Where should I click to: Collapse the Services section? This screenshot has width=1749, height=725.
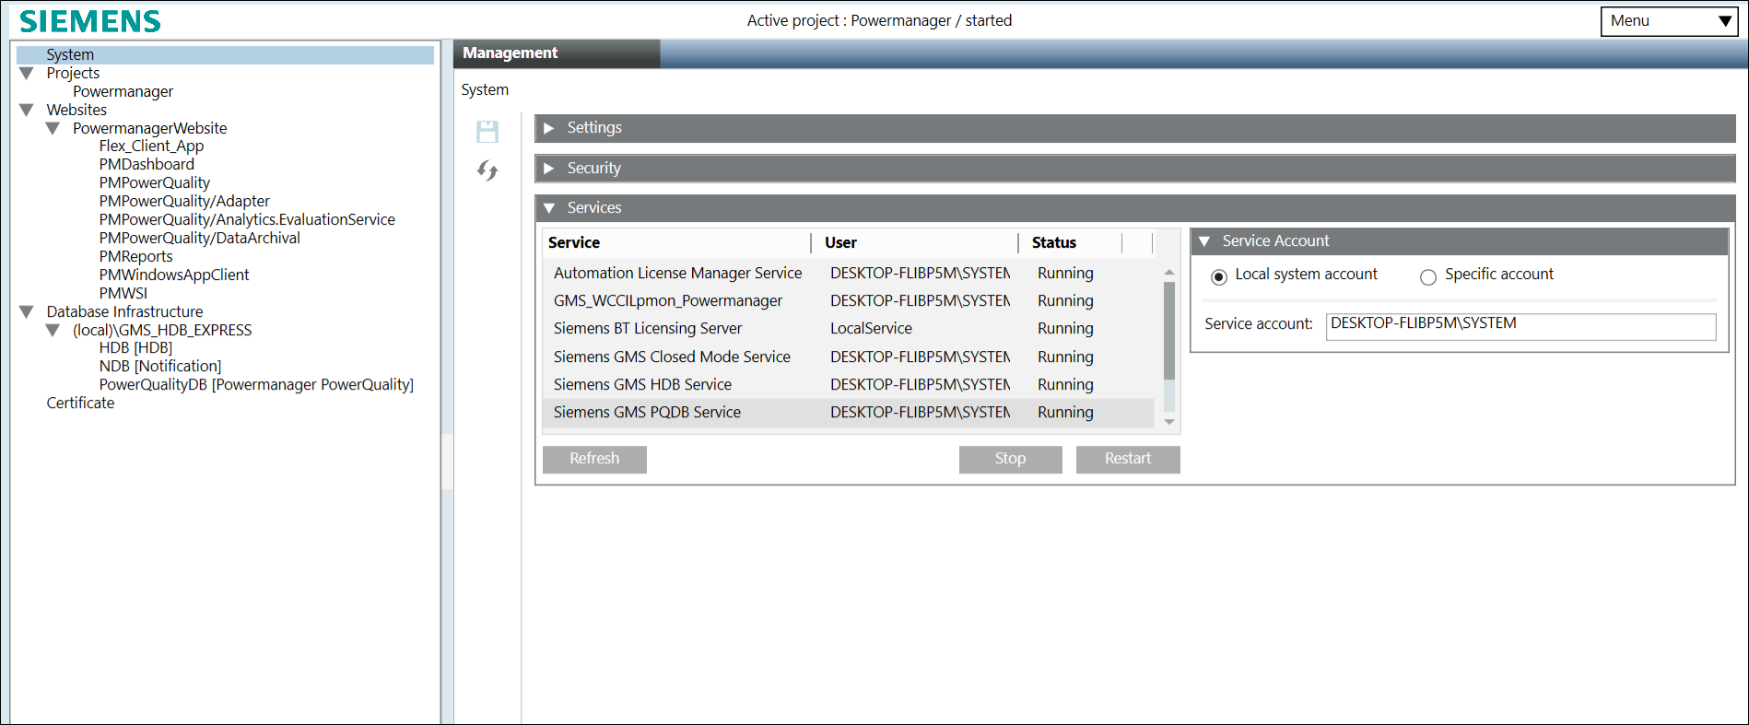point(549,208)
